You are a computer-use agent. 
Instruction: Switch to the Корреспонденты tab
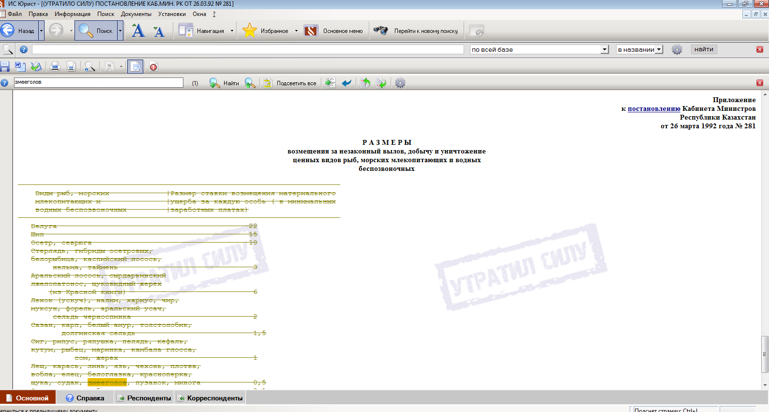coord(210,398)
